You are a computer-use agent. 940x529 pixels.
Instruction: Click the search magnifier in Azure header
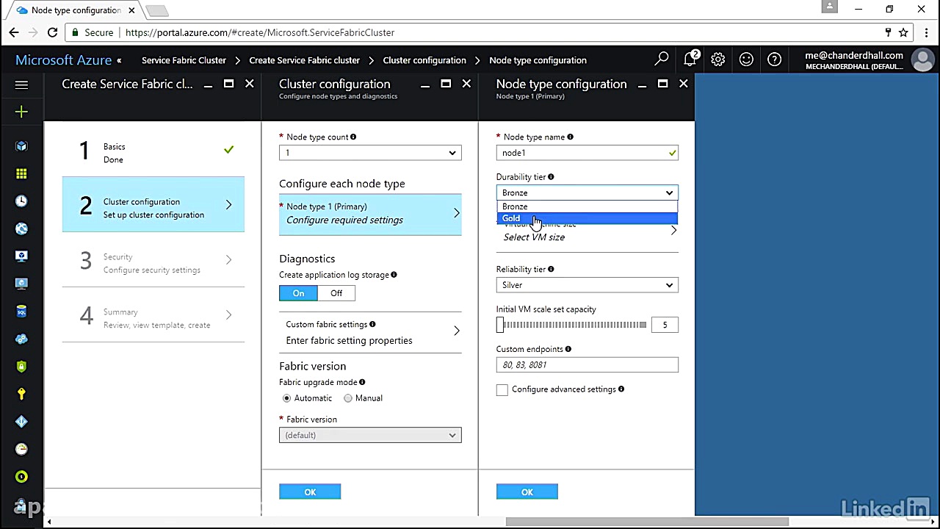tap(662, 60)
